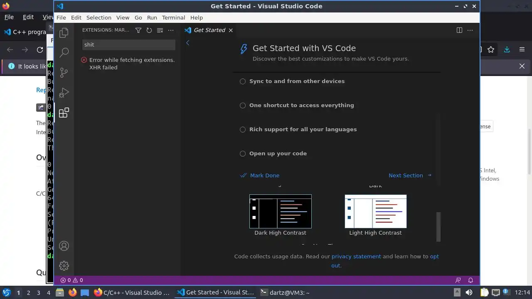
Task: Open the feedback icon in status bar
Action: (458, 280)
